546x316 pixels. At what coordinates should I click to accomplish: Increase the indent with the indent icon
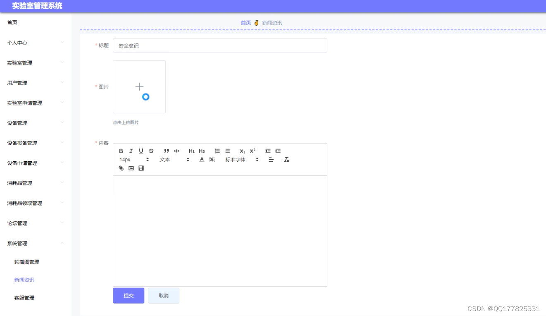[278, 151]
